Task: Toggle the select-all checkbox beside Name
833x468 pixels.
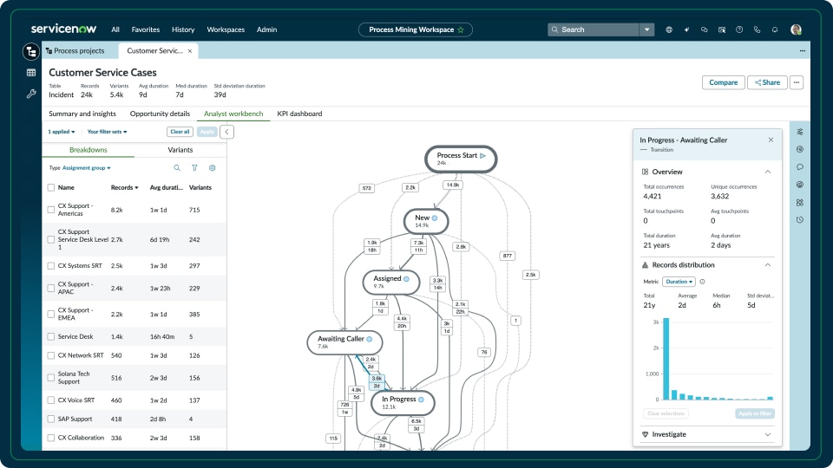Action: click(51, 187)
